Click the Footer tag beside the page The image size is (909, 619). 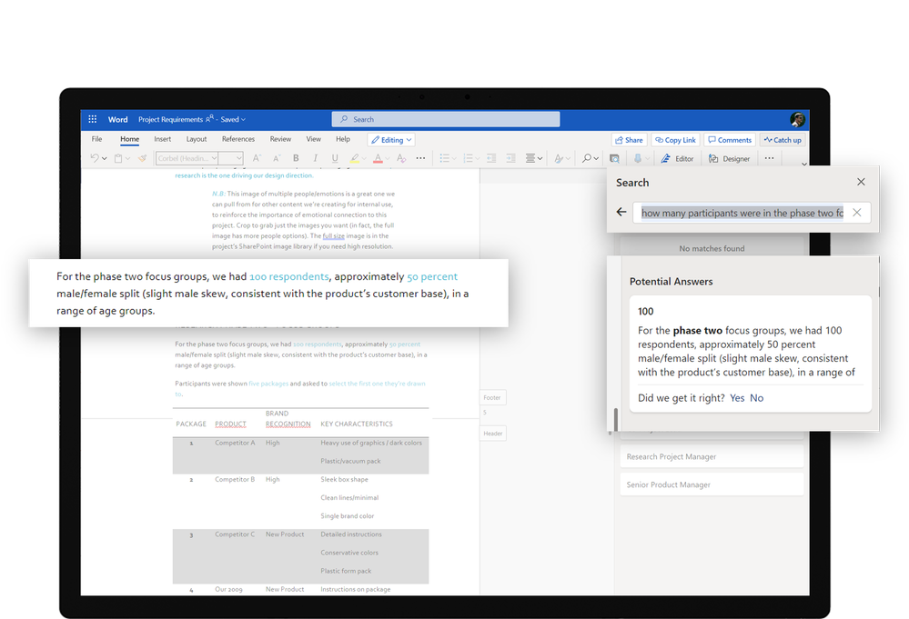click(x=492, y=398)
